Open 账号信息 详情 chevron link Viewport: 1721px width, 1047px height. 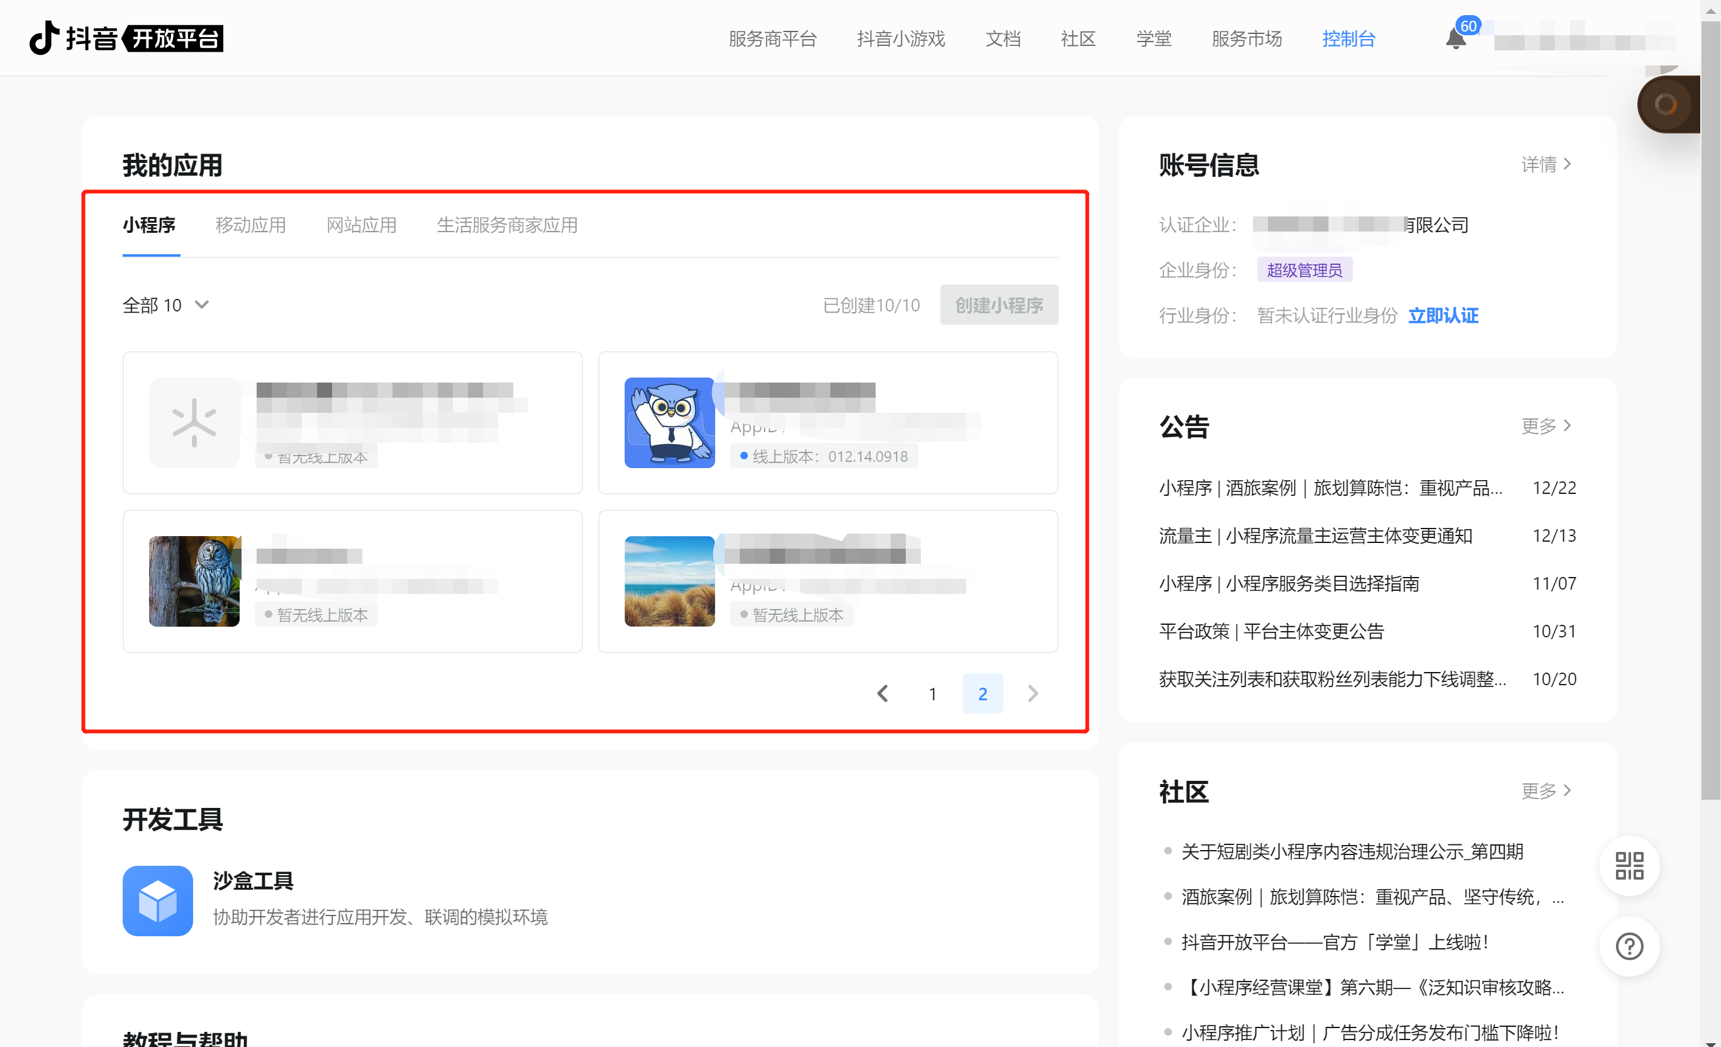[x=1546, y=164]
